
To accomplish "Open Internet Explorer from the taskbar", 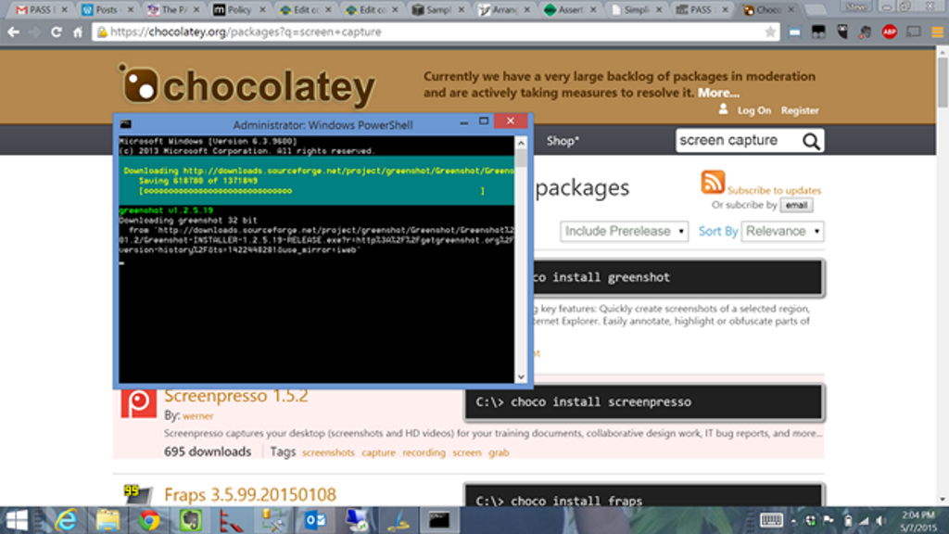I will 68,520.
